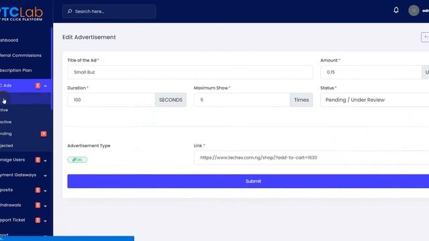429x241 pixels.
Task: Expand the Deposits chevron
Action: tap(46, 190)
